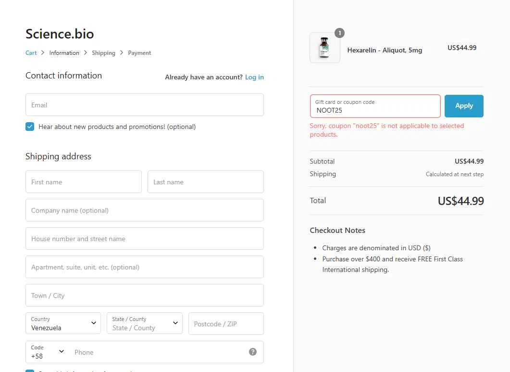Click the Company name (optional) field
This screenshot has height=372, width=510.
(145, 210)
